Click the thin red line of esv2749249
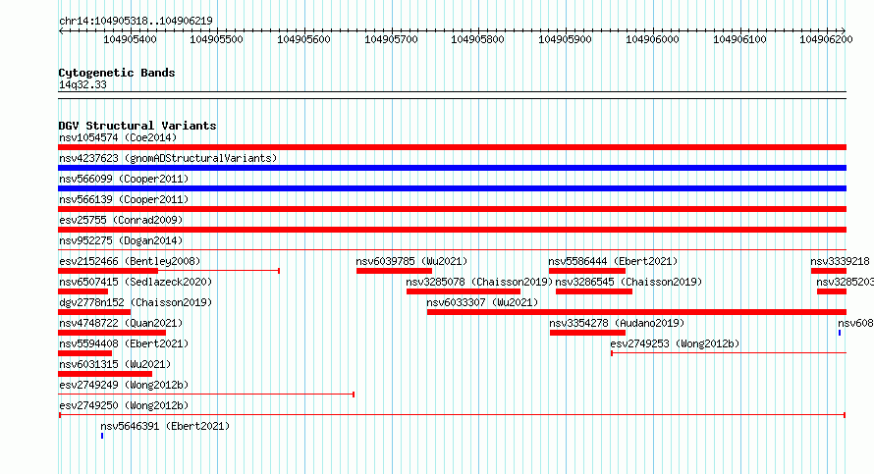The height and width of the screenshot is (474, 874). [x=206, y=395]
